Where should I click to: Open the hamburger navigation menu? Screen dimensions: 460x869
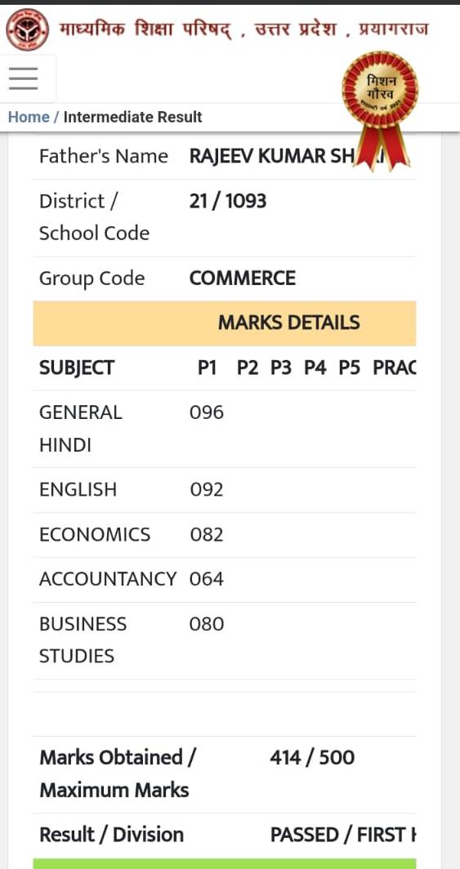24,78
